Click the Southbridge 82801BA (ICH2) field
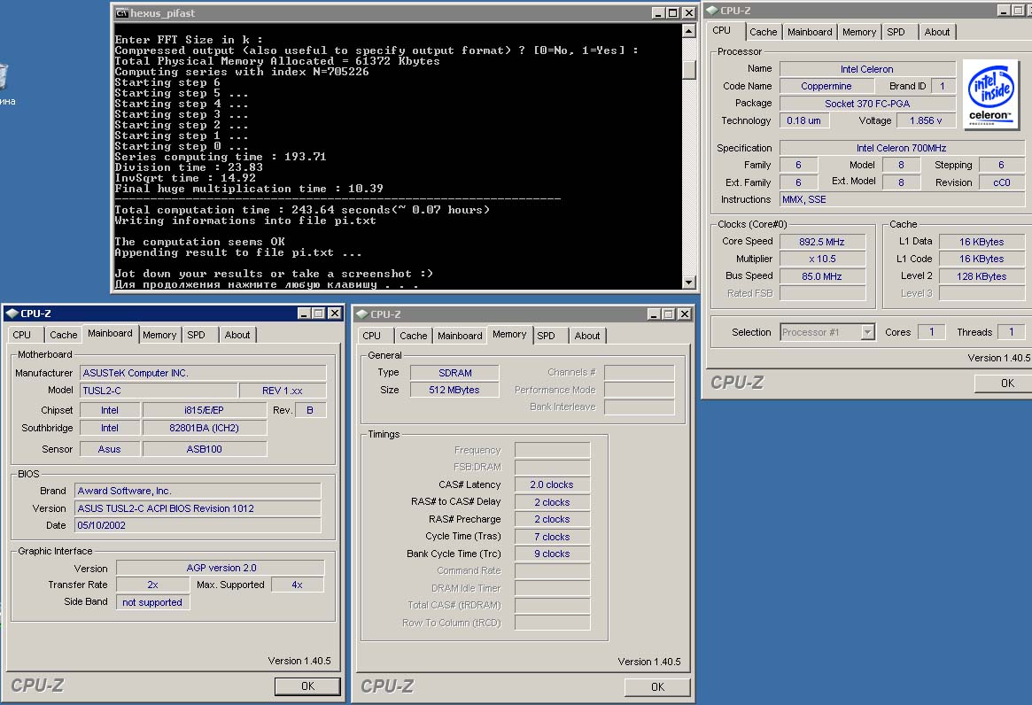 tap(204, 428)
